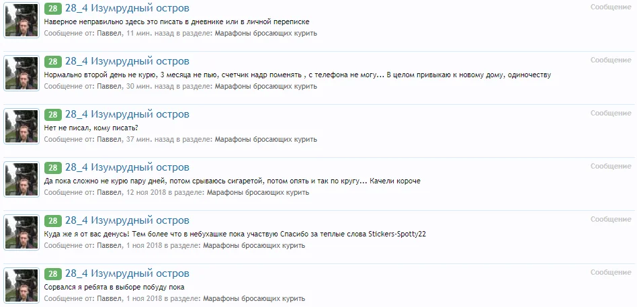This screenshot has width=637, height=307.
Task: Click the 28 badge above "Да пока сложно" message
Action: pyautogui.click(x=52, y=168)
